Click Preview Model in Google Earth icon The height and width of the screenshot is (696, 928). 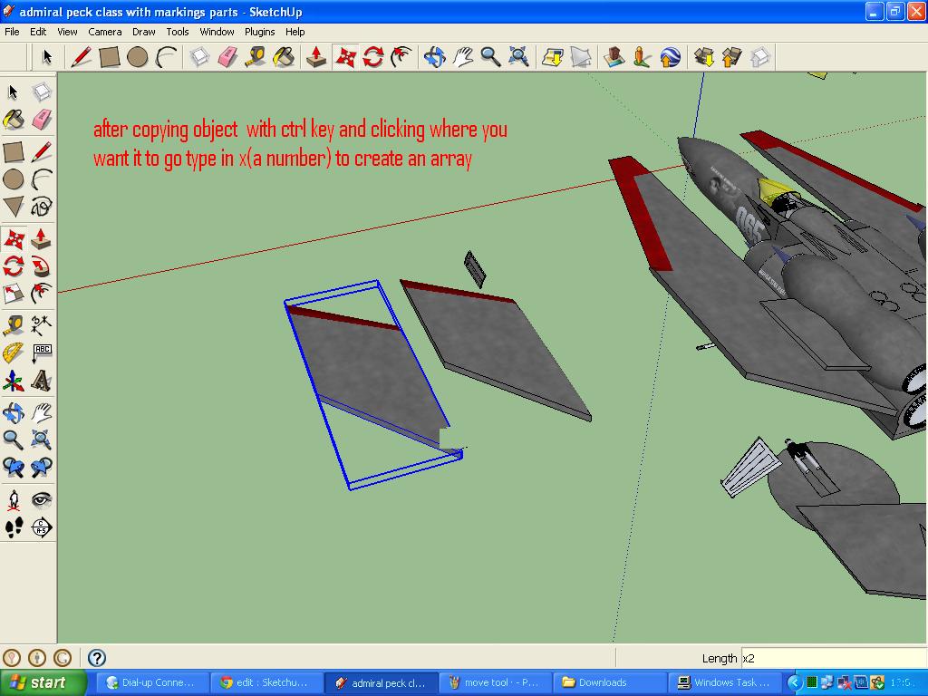click(x=670, y=57)
